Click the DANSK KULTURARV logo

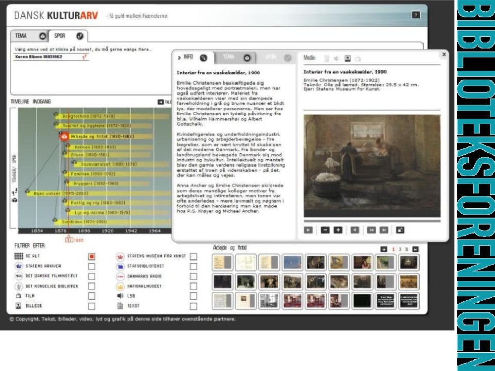56,15
